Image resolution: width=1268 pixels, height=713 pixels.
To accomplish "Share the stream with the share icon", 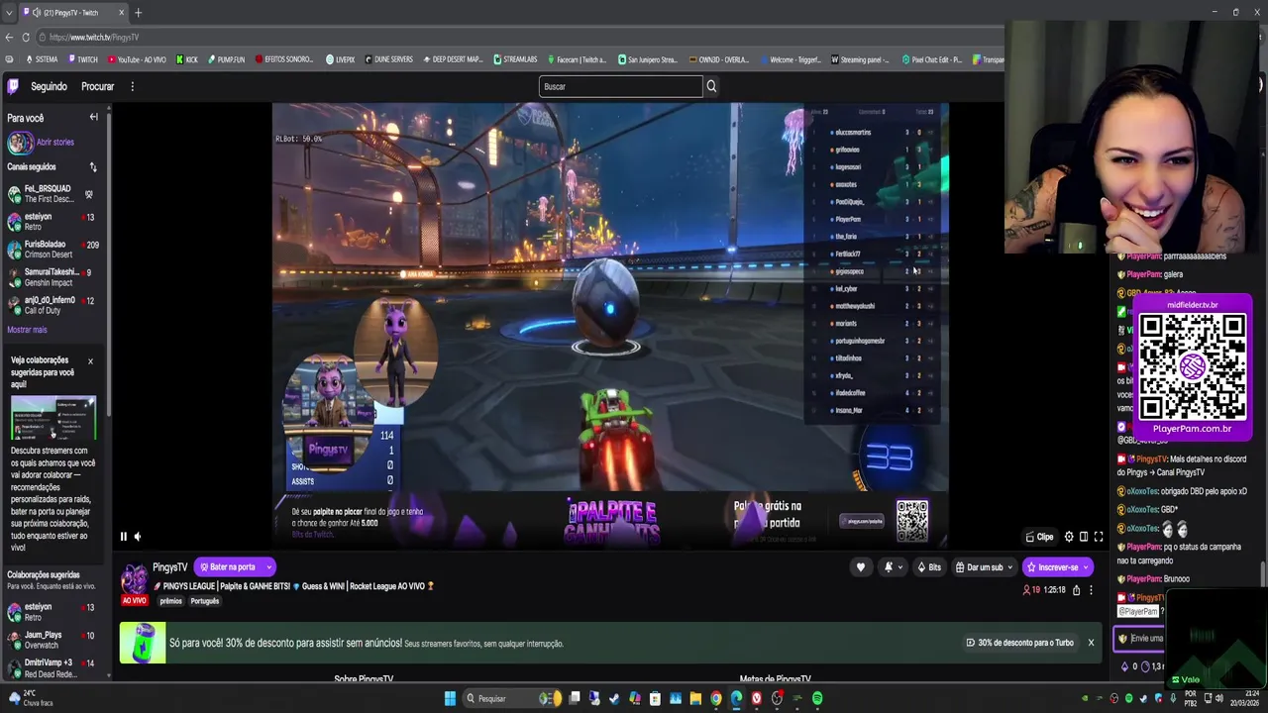I will click(1076, 590).
